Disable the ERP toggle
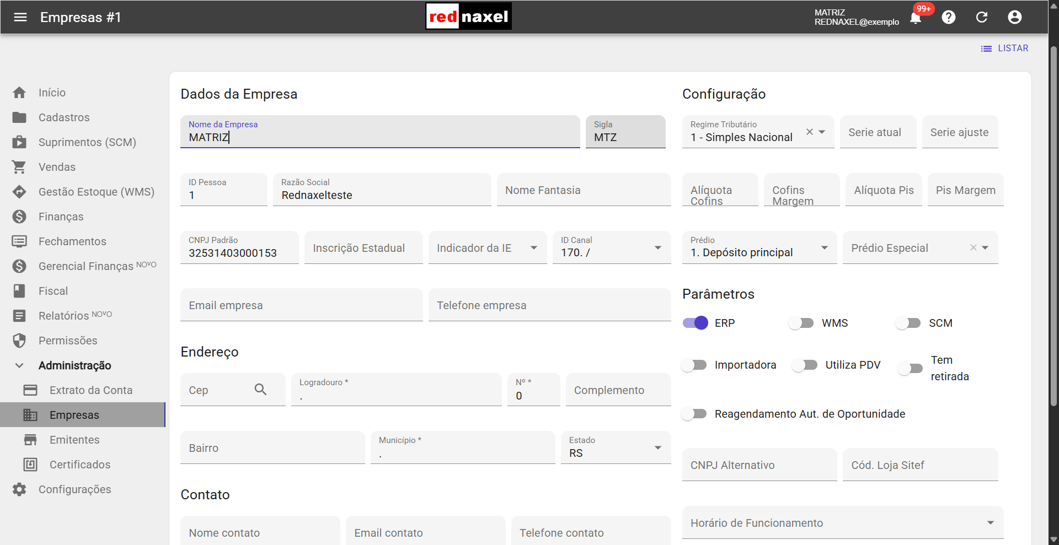The width and height of the screenshot is (1059, 545). tap(696, 323)
